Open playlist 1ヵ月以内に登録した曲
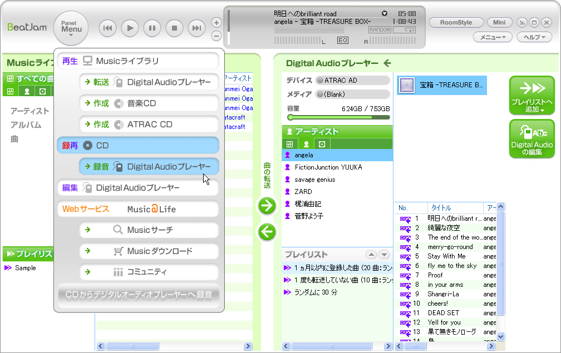 pos(337,267)
